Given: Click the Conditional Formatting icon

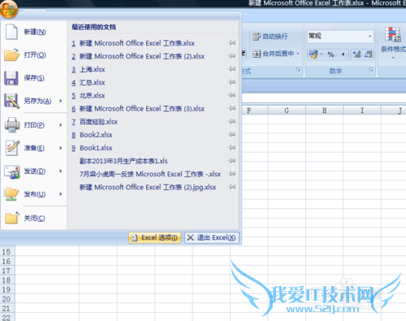Looking at the screenshot, I should 393,34.
